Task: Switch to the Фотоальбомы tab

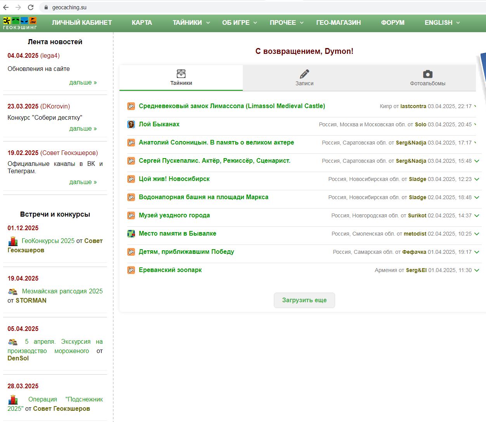Action: [x=427, y=78]
